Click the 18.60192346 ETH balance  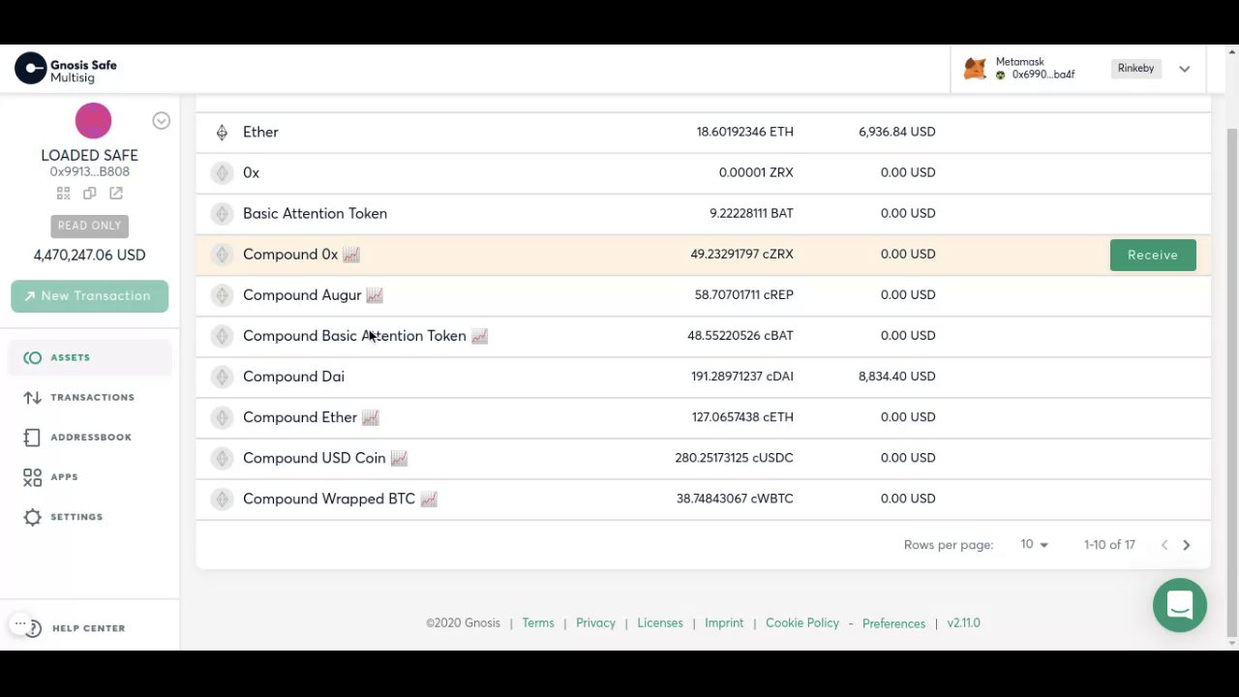[x=745, y=133]
